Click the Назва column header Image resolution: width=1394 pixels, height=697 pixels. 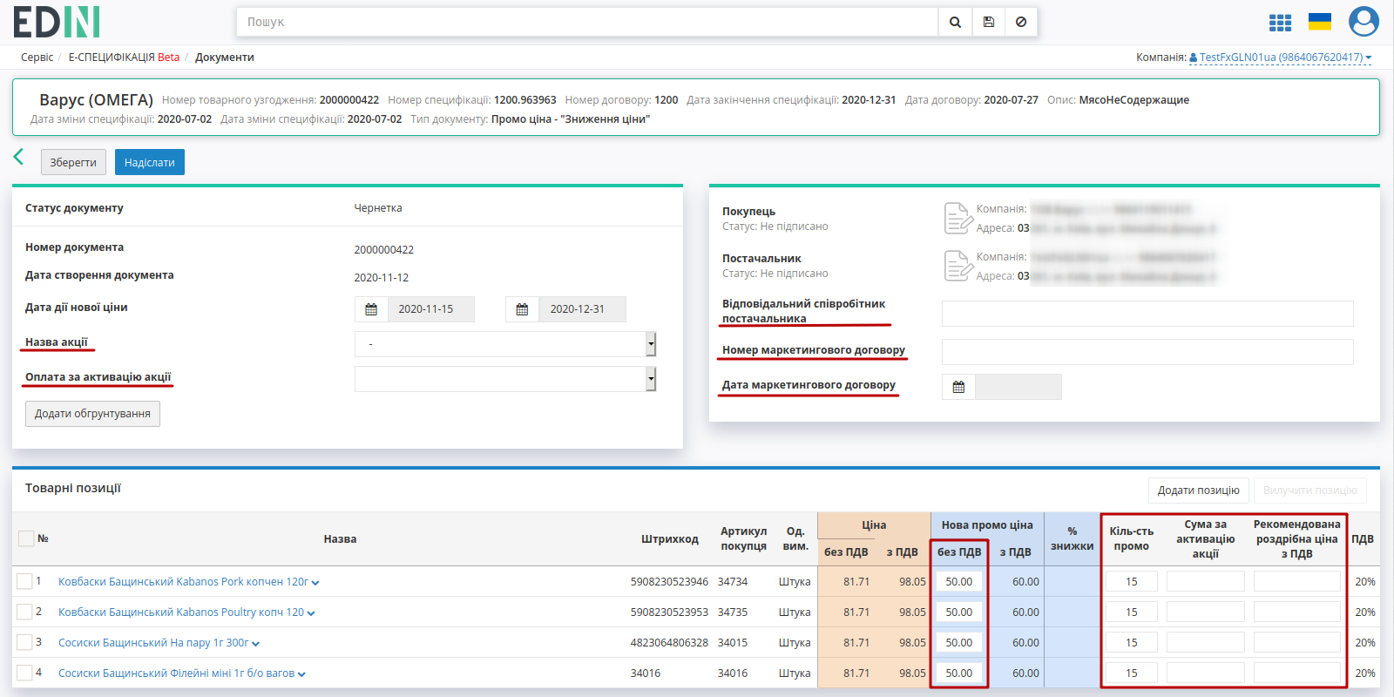340,538
